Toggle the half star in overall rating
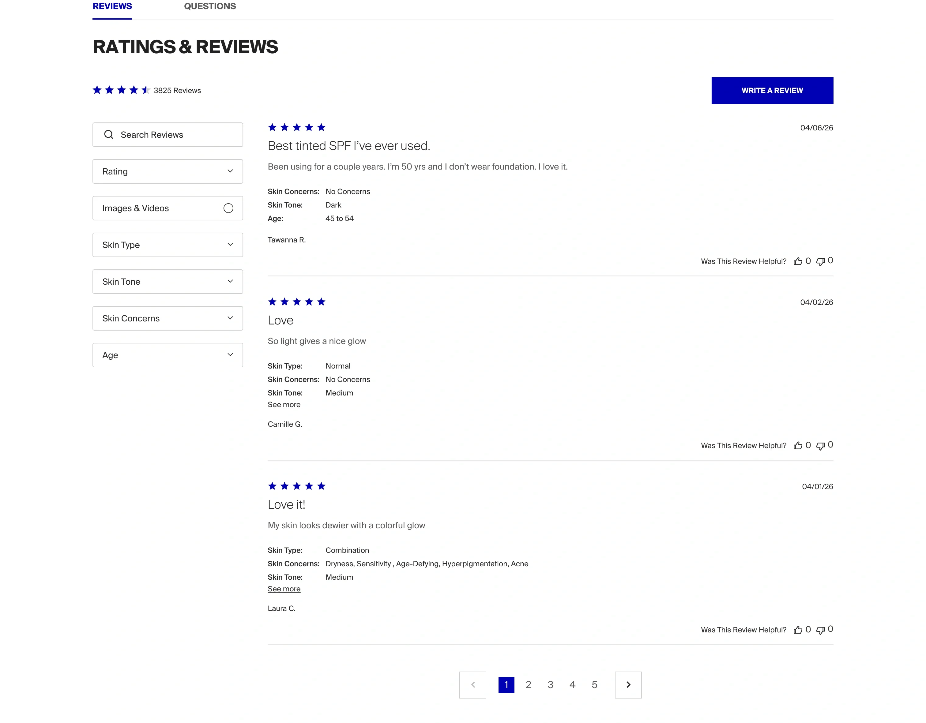The width and height of the screenshot is (926, 723). (x=146, y=90)
